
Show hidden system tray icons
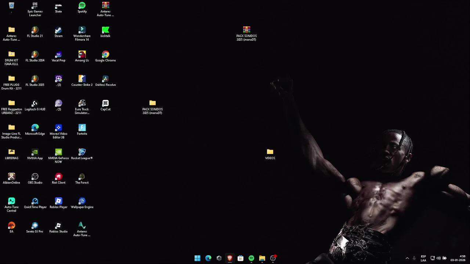407,258
